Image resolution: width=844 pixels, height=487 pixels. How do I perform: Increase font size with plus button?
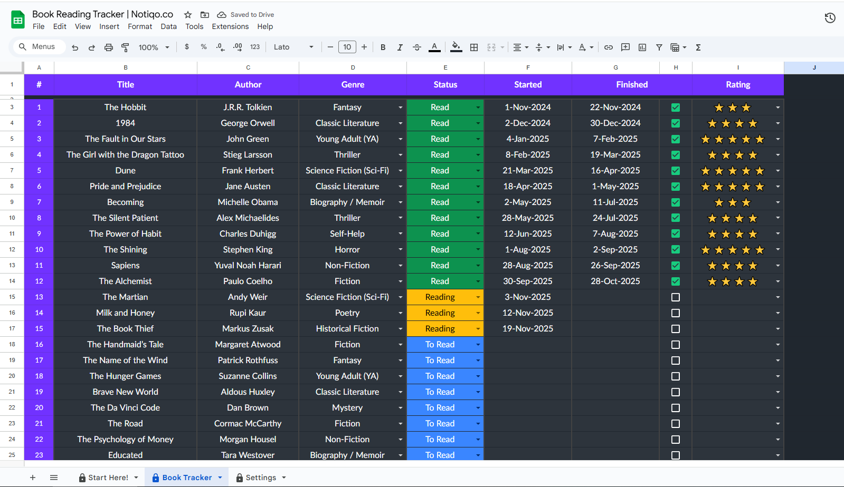364,47
